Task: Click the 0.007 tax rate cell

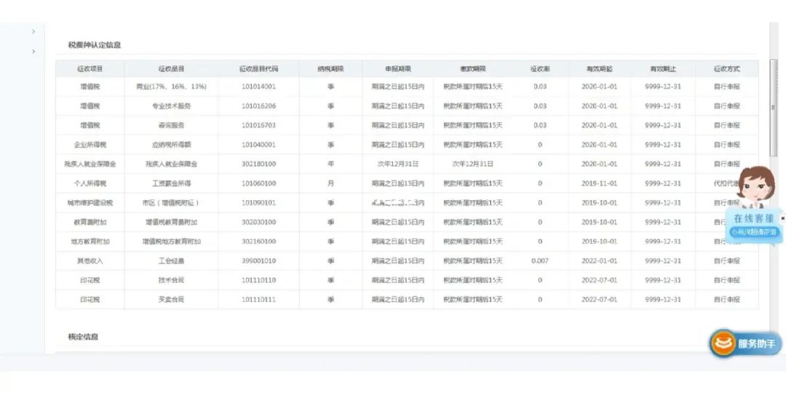Action: point(539,261)
